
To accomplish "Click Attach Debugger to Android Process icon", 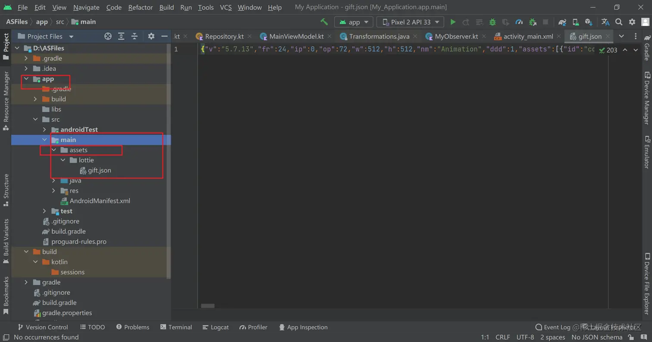I will click(533, 22).
